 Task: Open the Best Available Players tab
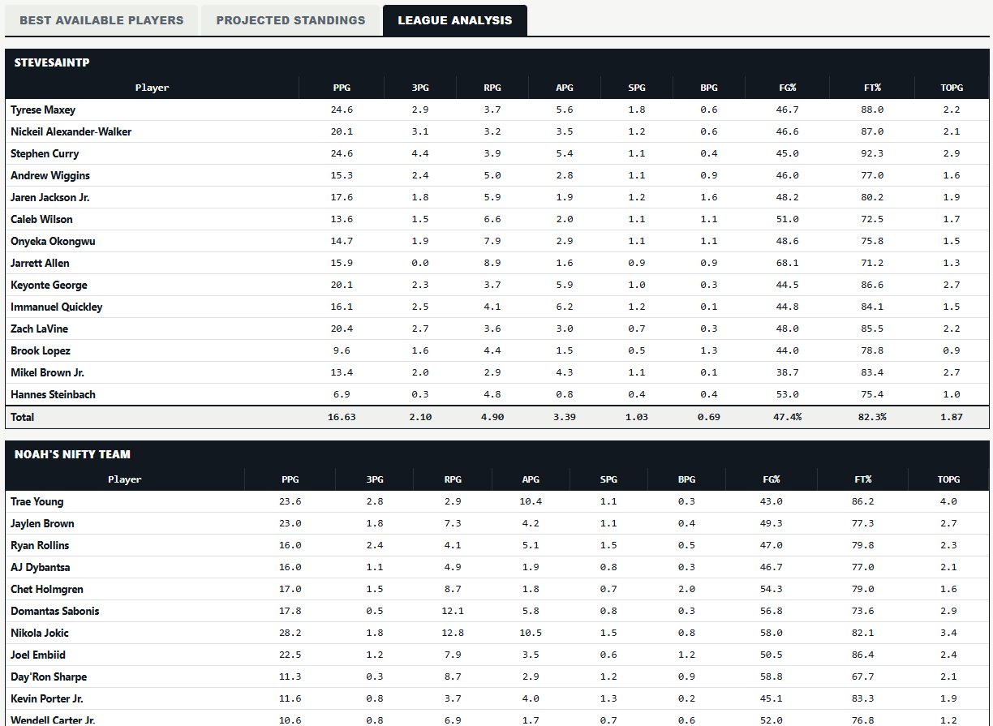[101, 20]
